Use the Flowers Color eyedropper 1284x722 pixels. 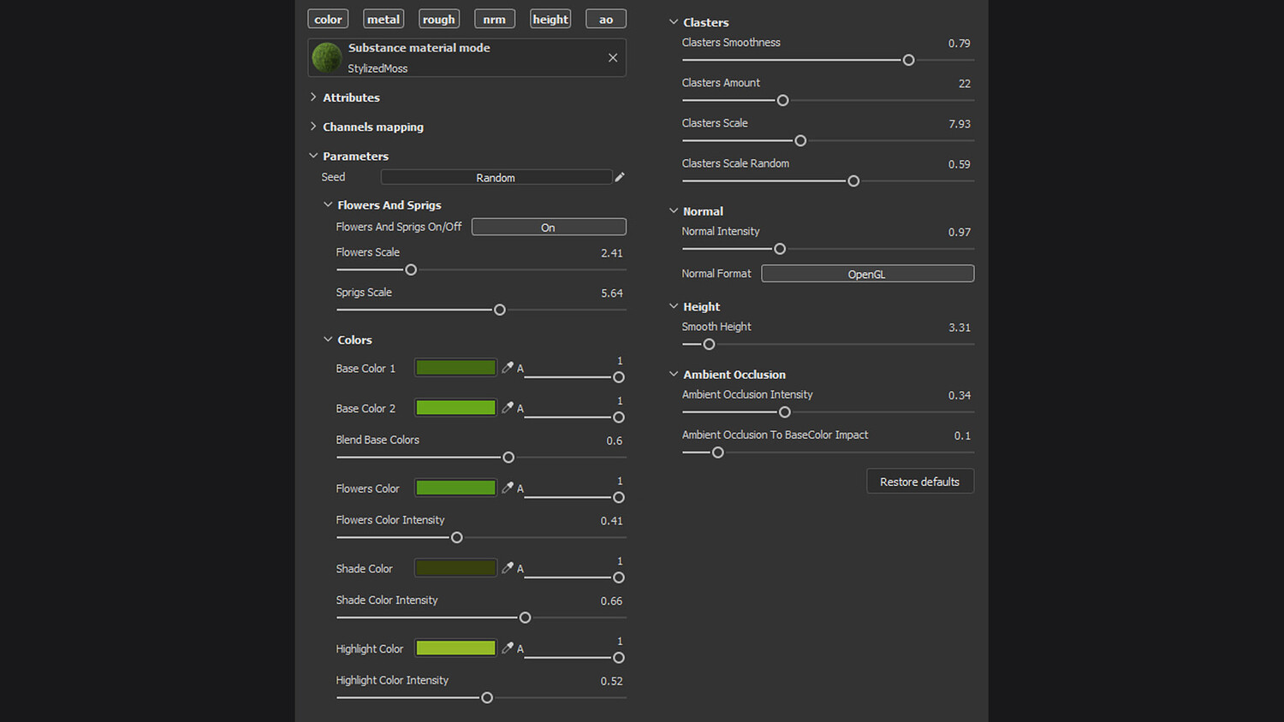coord(508,488)
